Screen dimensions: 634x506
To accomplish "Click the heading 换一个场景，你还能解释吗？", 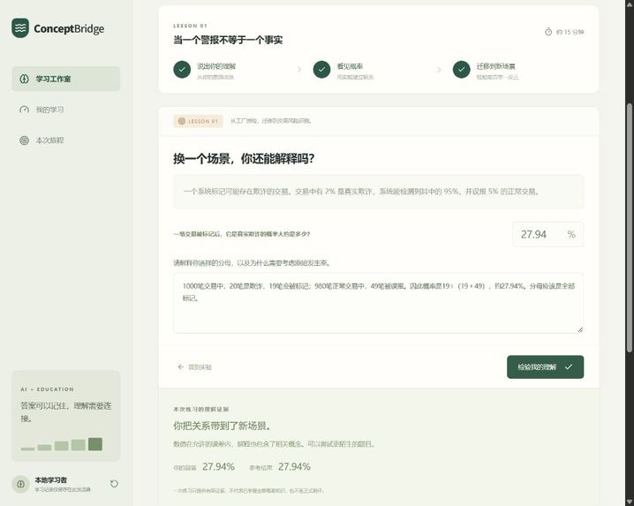I will pos(244,159).
